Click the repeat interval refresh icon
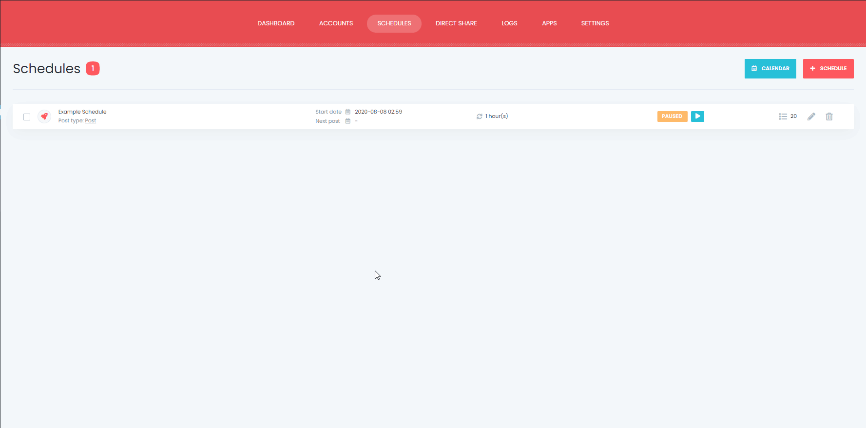Viewport: 866px width, 428px height. 480,117
